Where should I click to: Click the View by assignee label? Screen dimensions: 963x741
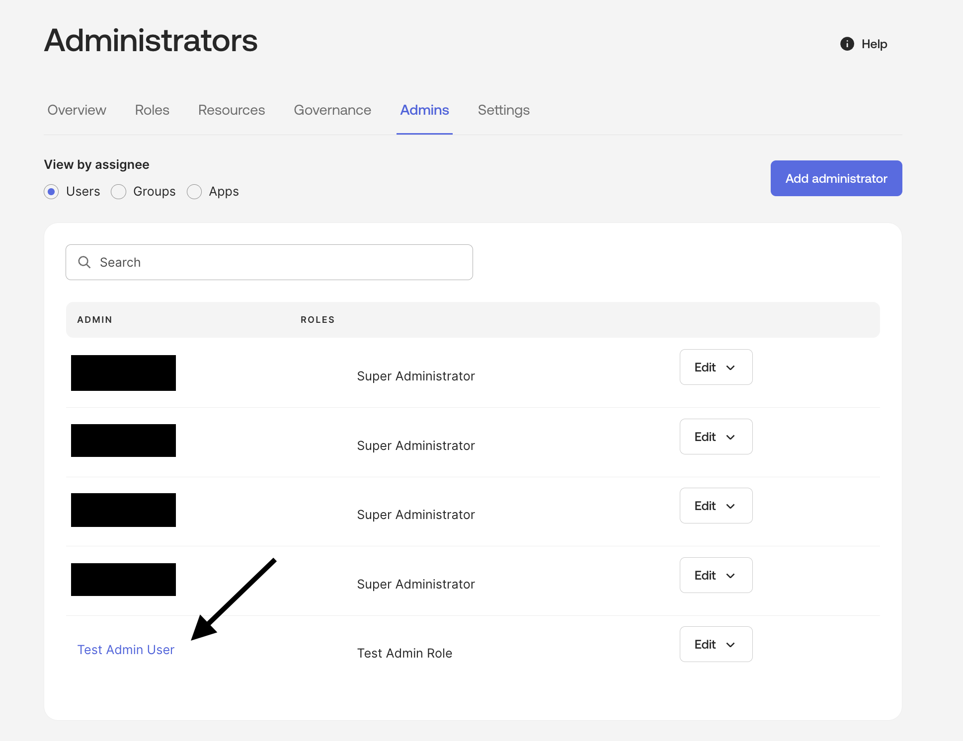(x=96, y=165)
